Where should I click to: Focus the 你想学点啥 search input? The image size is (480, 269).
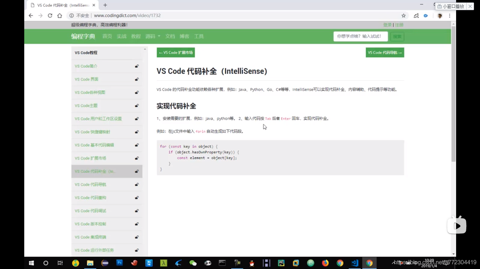361,36
